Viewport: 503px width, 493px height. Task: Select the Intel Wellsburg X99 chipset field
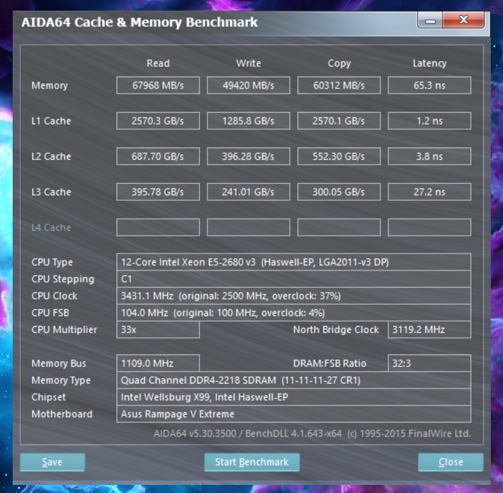tap(294, 397)
